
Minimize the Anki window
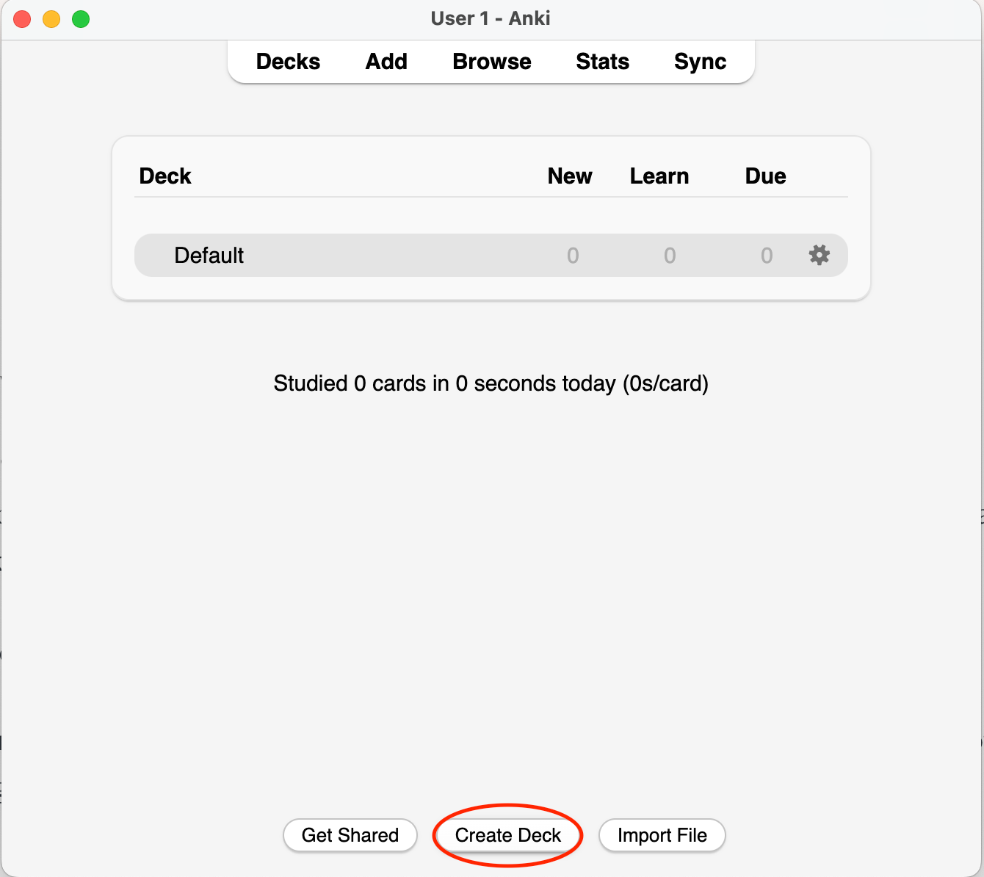pyautogui.click(x=51, y=19)
